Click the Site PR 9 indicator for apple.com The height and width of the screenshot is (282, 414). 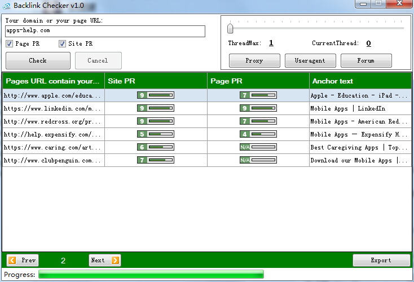156,95
